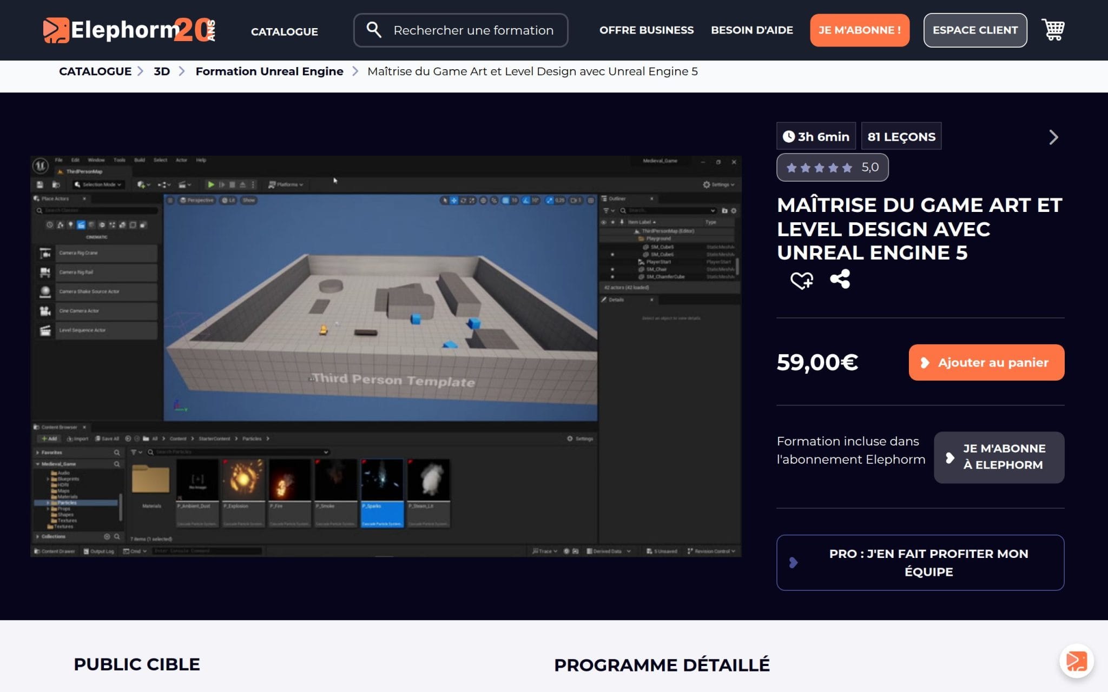Open Formation Unreal Engine breadcrumb link
The image size is (1108, 692).
point(269,71)
